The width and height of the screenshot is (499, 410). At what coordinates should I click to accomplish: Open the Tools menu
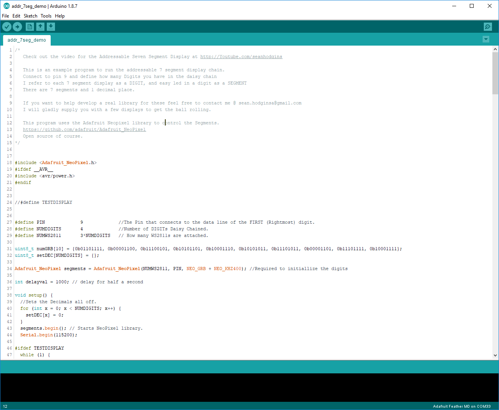(46, 16)
